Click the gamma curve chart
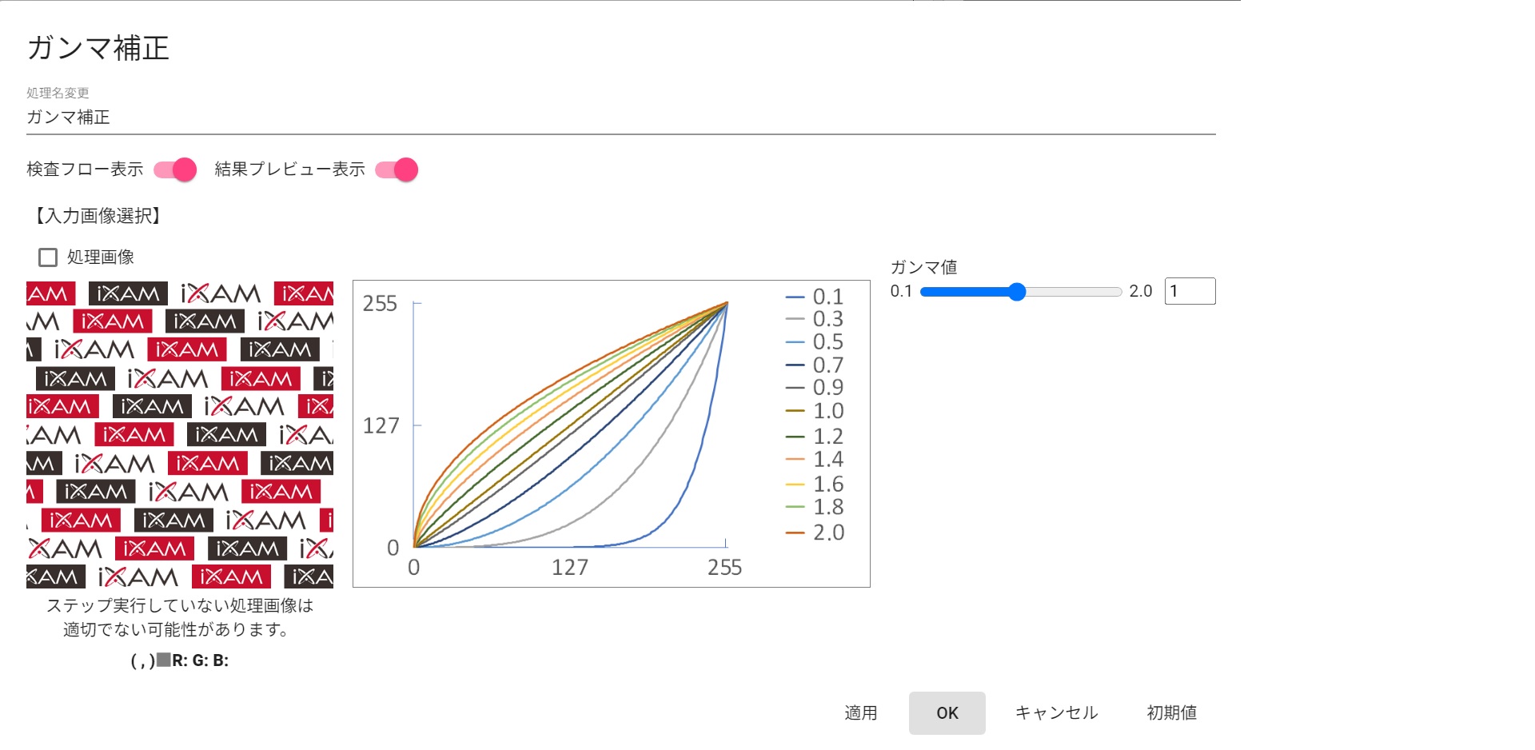This screenshot has width=1535, height=750. point(571,433)
